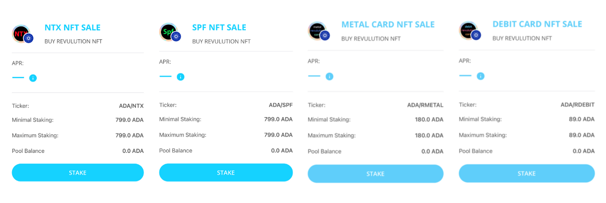Click the SPF NFT Sale token logo
606x203 pixels.
tap(170, 33)
